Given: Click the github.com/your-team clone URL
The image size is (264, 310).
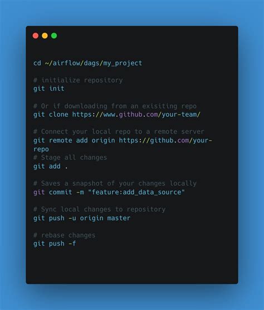Looking at the screenshot, I should [136, 115].
